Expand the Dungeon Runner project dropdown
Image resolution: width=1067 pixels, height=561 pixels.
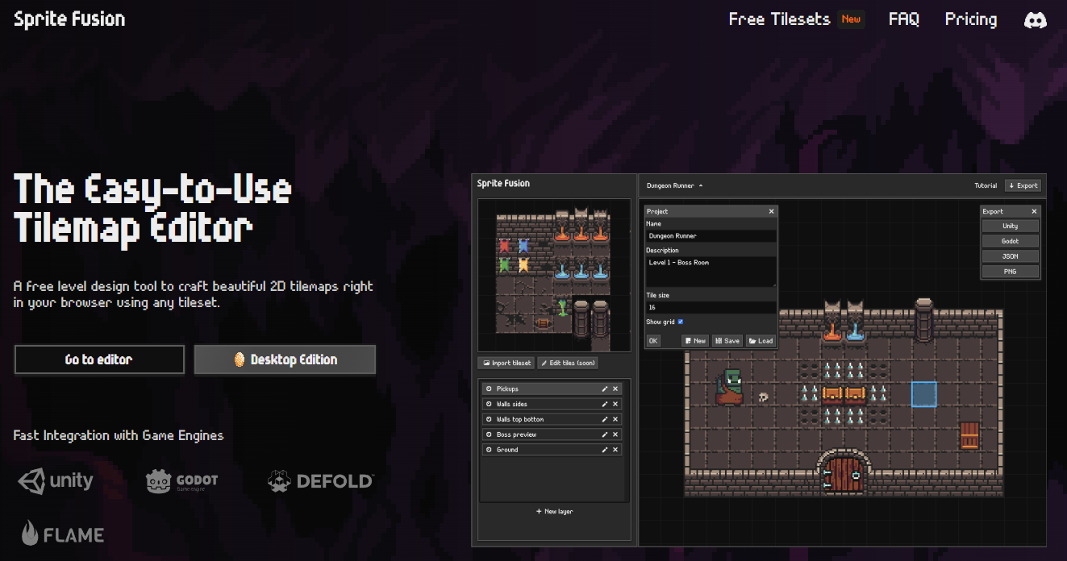pos(674,185)
